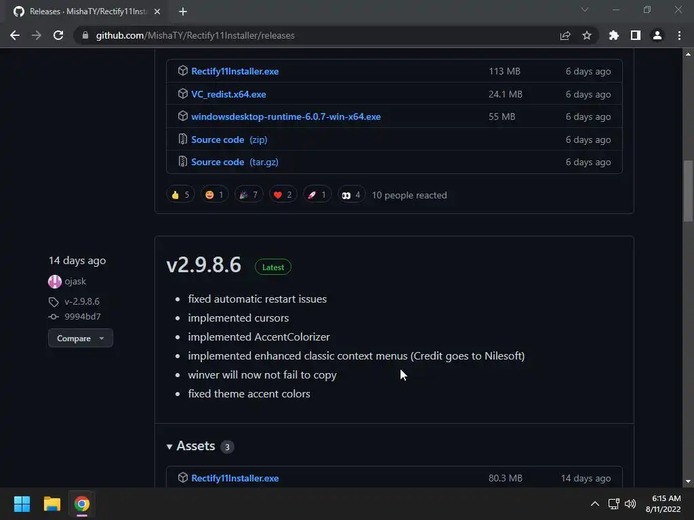694x520 pixels.
Task: Close the Releases tab
Action: (157, 12)
